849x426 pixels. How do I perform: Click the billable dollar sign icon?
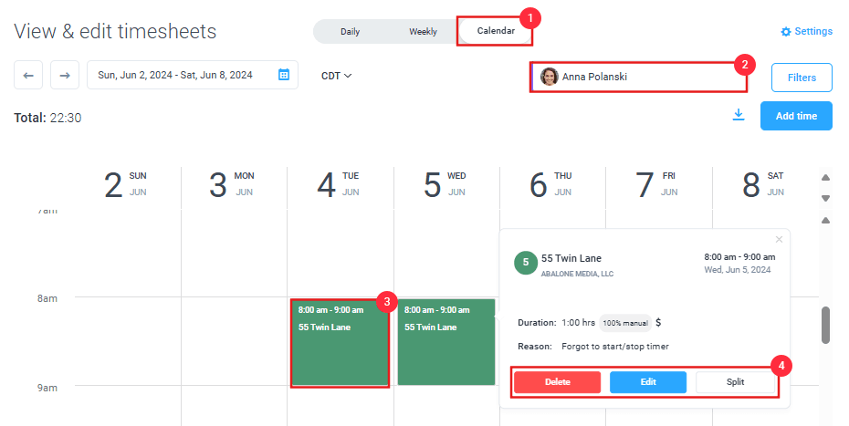[x=658, y=323]
